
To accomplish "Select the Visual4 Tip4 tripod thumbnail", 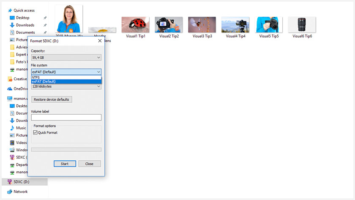I will (235, 25).
